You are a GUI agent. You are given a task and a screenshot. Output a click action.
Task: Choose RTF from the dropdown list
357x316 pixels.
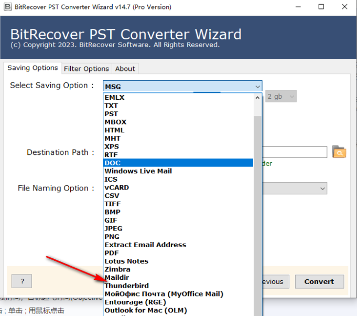178,155
